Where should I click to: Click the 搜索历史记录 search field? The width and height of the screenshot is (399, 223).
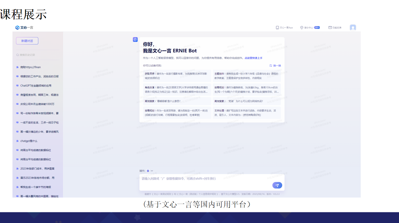coord(38,55)
